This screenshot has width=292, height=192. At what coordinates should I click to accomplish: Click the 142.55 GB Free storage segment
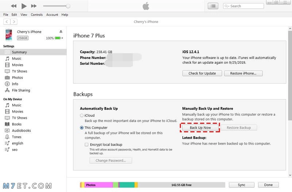click(x=181, y=185)
